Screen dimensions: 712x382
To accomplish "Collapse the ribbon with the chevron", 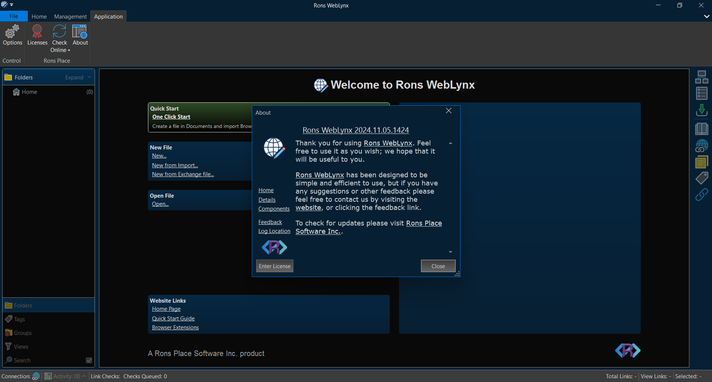I will click(x=706, y=16).
